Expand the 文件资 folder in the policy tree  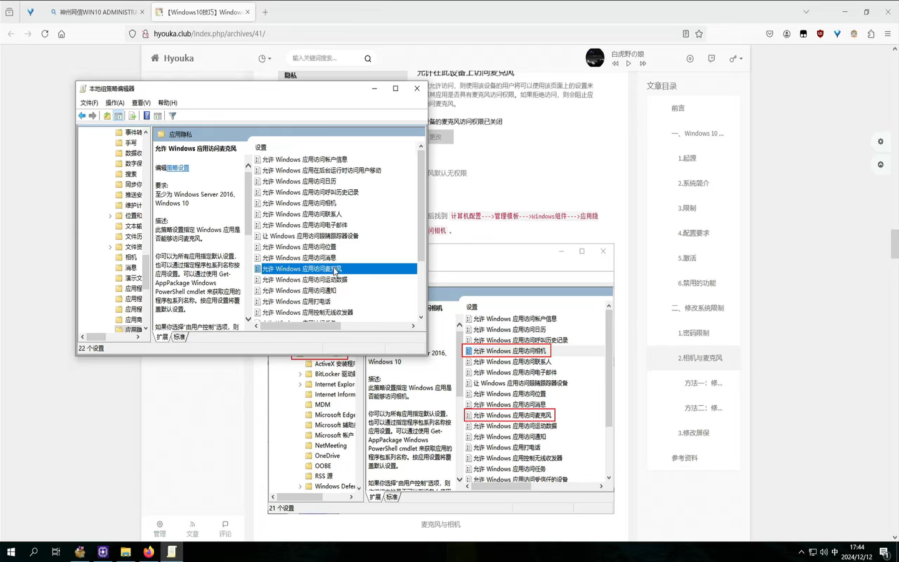111,247
